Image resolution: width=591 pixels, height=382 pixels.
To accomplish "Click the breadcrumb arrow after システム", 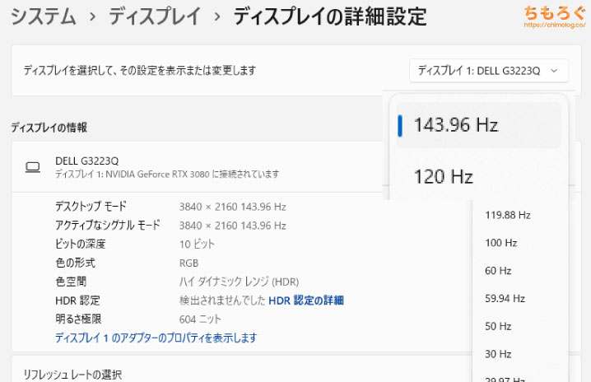I will click(x=93, y=16).
